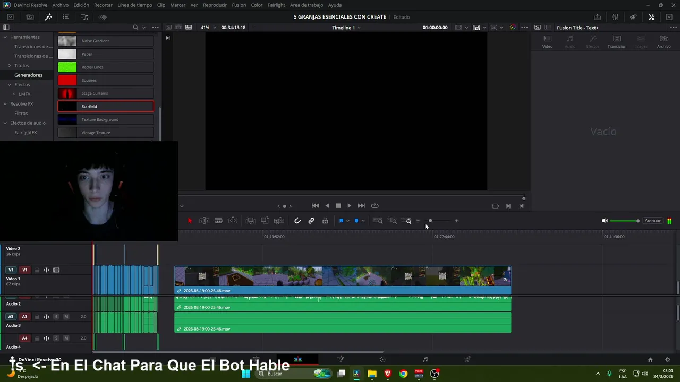Open Brave browser from taskbar
680x382 pixels.
point(388,374)
